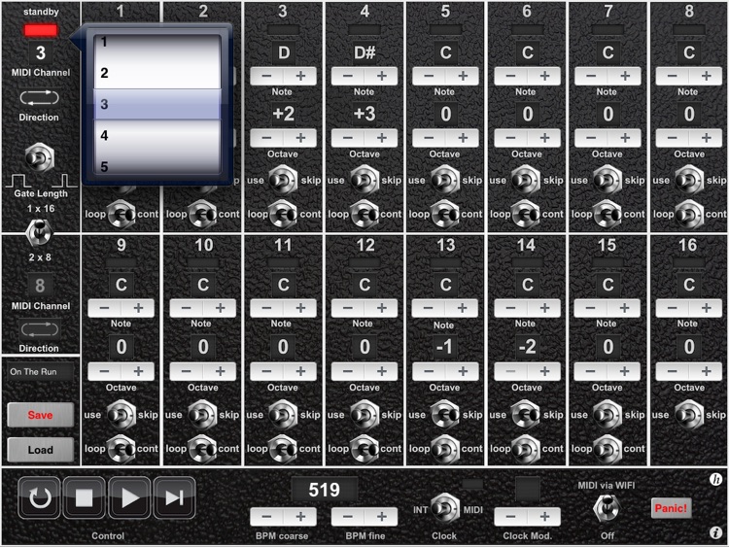Toggle step 1 loop/cont switch
This screenshot has height=547, width=729.
click(x=121, y=214)
